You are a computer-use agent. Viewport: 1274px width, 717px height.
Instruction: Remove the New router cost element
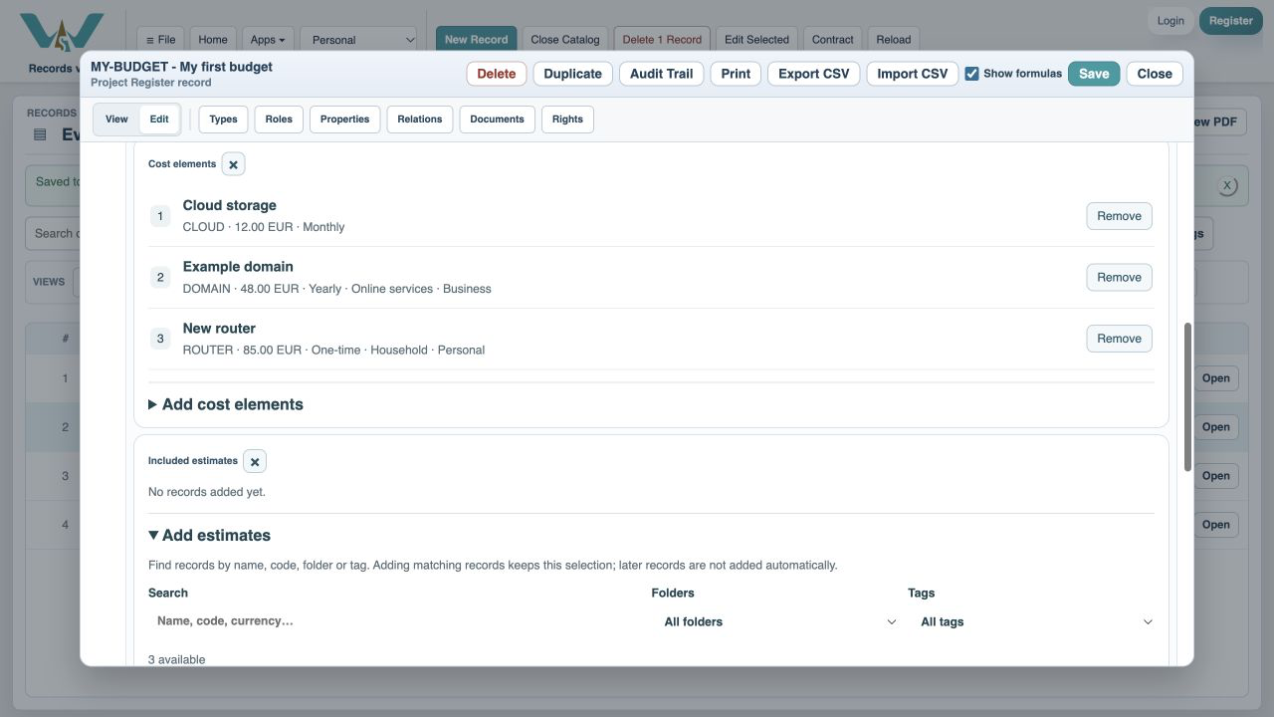click(1119, 339)
